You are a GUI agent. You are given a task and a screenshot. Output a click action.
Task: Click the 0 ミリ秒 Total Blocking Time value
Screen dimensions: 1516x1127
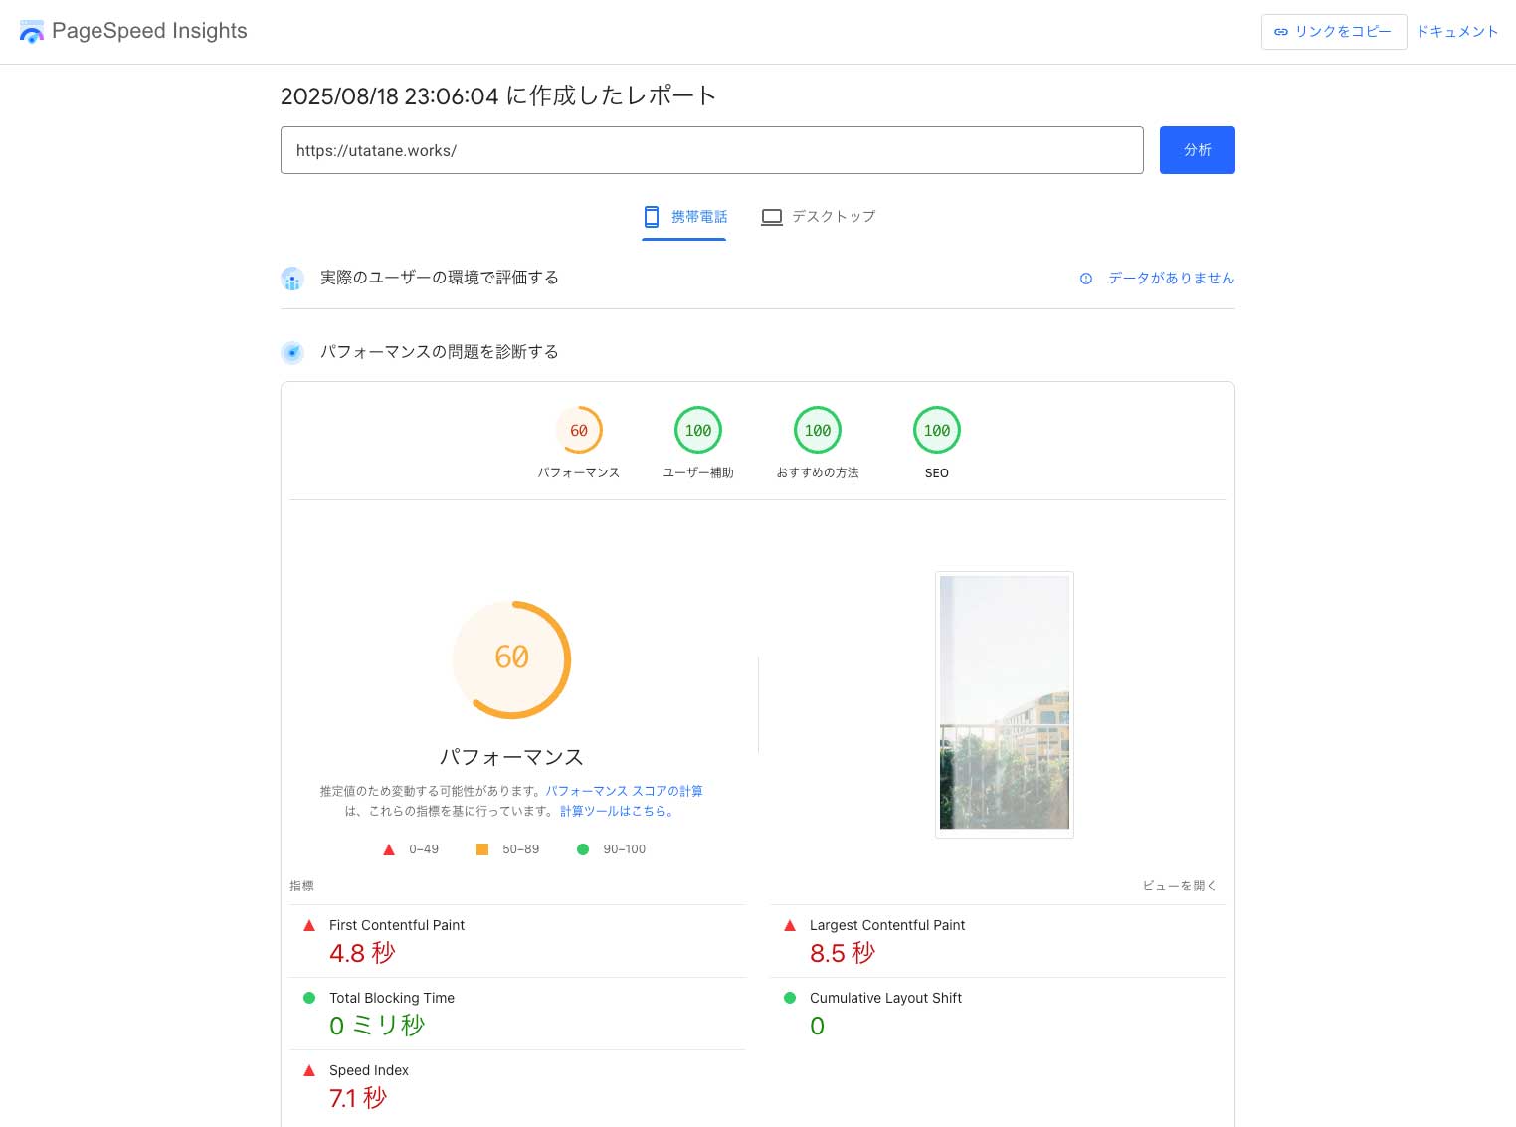click(x=377, y=1026)
